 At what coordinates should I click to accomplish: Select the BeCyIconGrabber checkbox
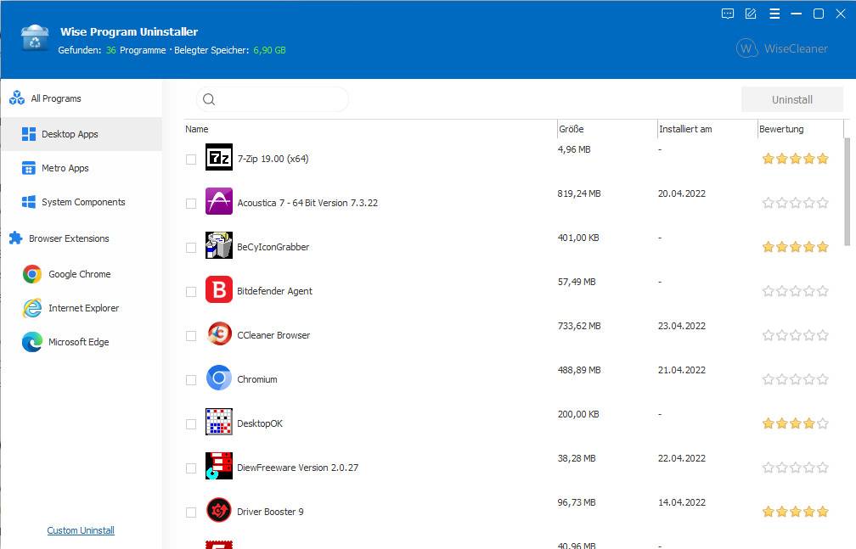point(191,248)
